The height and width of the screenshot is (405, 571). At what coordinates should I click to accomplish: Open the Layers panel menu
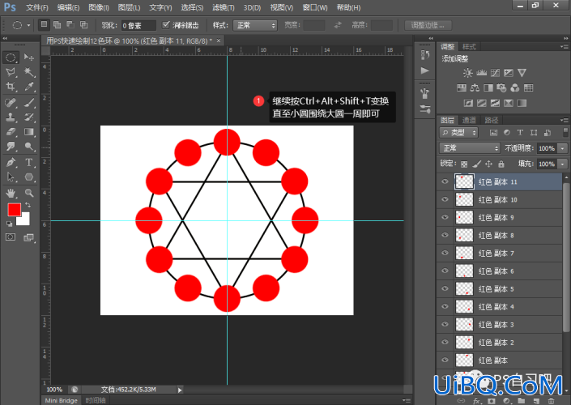(565, 120)
